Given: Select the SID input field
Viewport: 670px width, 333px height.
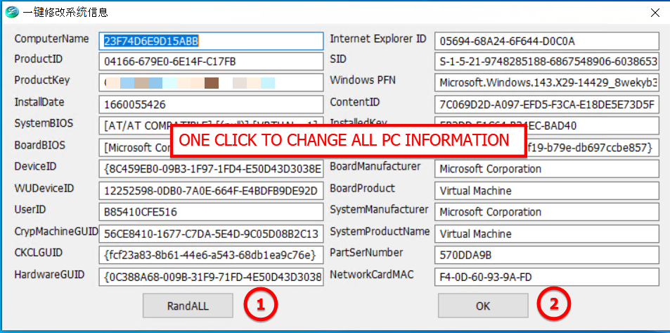Looking at the screenshot, I should [546, 62].
